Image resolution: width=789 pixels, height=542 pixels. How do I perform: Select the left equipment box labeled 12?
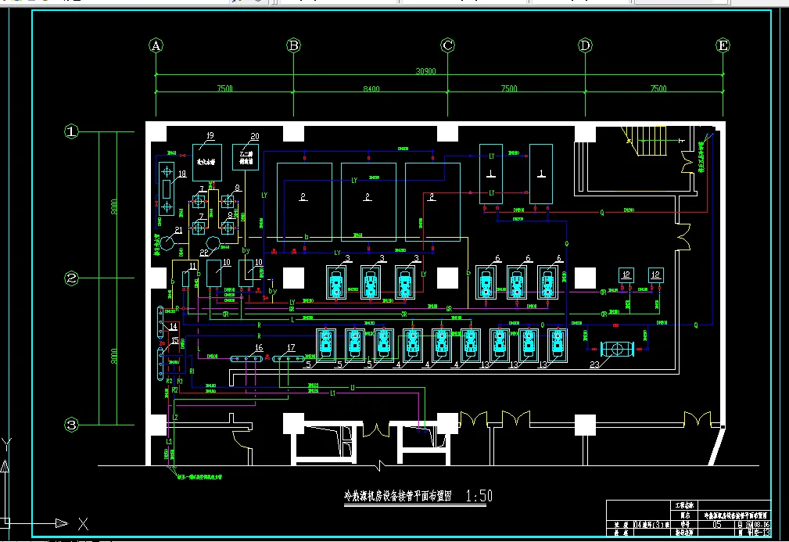pyautogui.click(x=626, y=275)
